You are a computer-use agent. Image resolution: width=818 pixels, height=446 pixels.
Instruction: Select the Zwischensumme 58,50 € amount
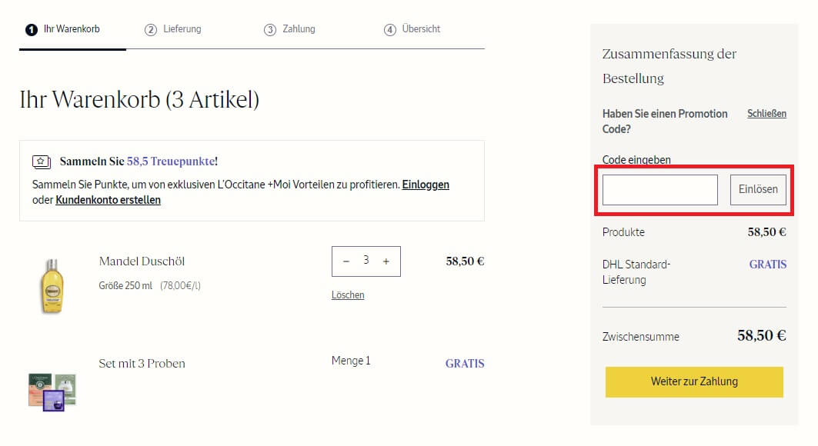coord(762,335)
